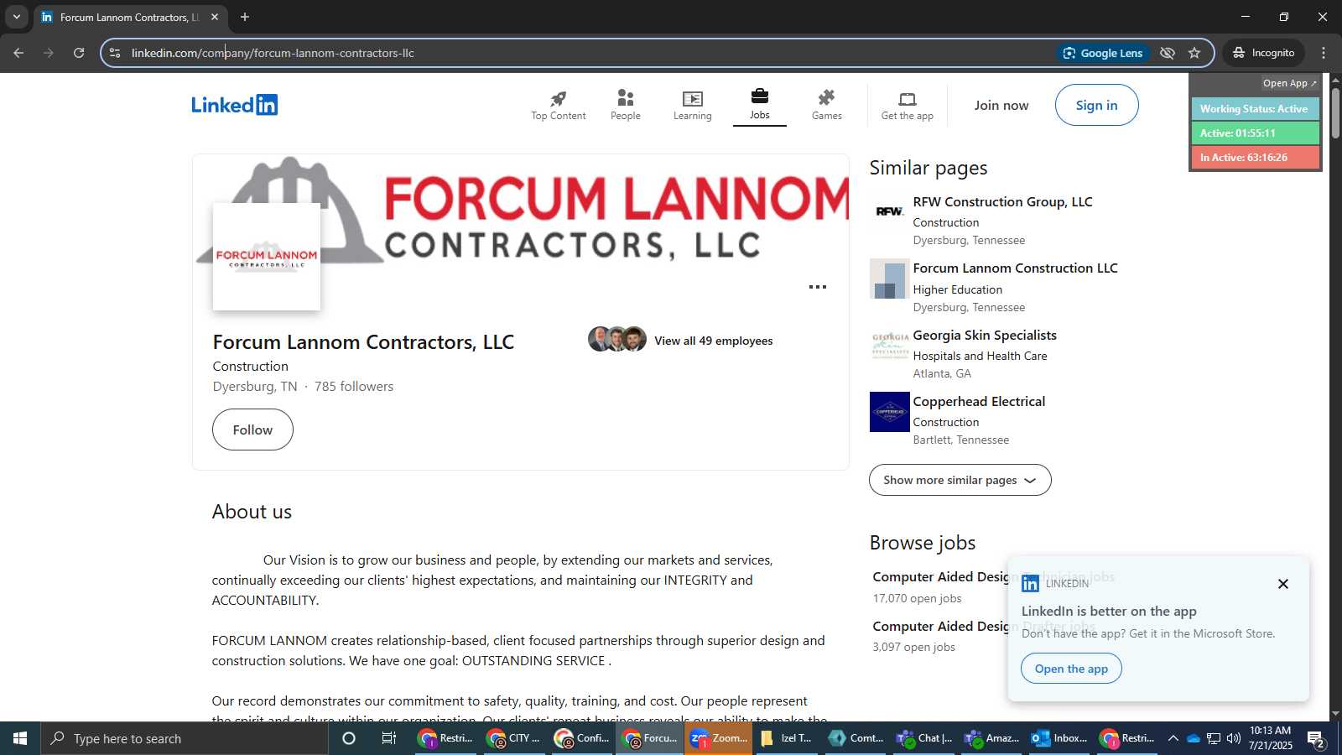Click the site information icon
The image size is (1342, 755).
point(115,53)
